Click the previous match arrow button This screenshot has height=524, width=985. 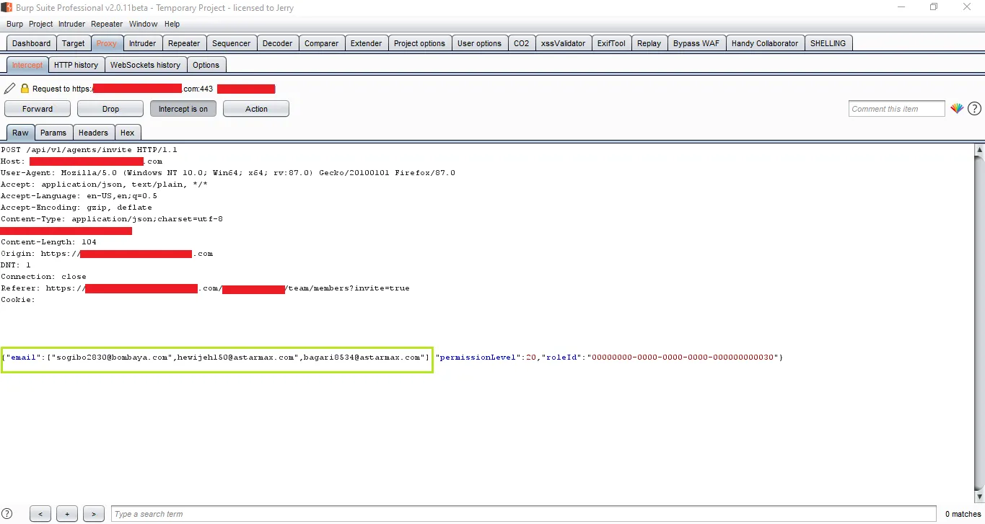[x=40, y=514]
